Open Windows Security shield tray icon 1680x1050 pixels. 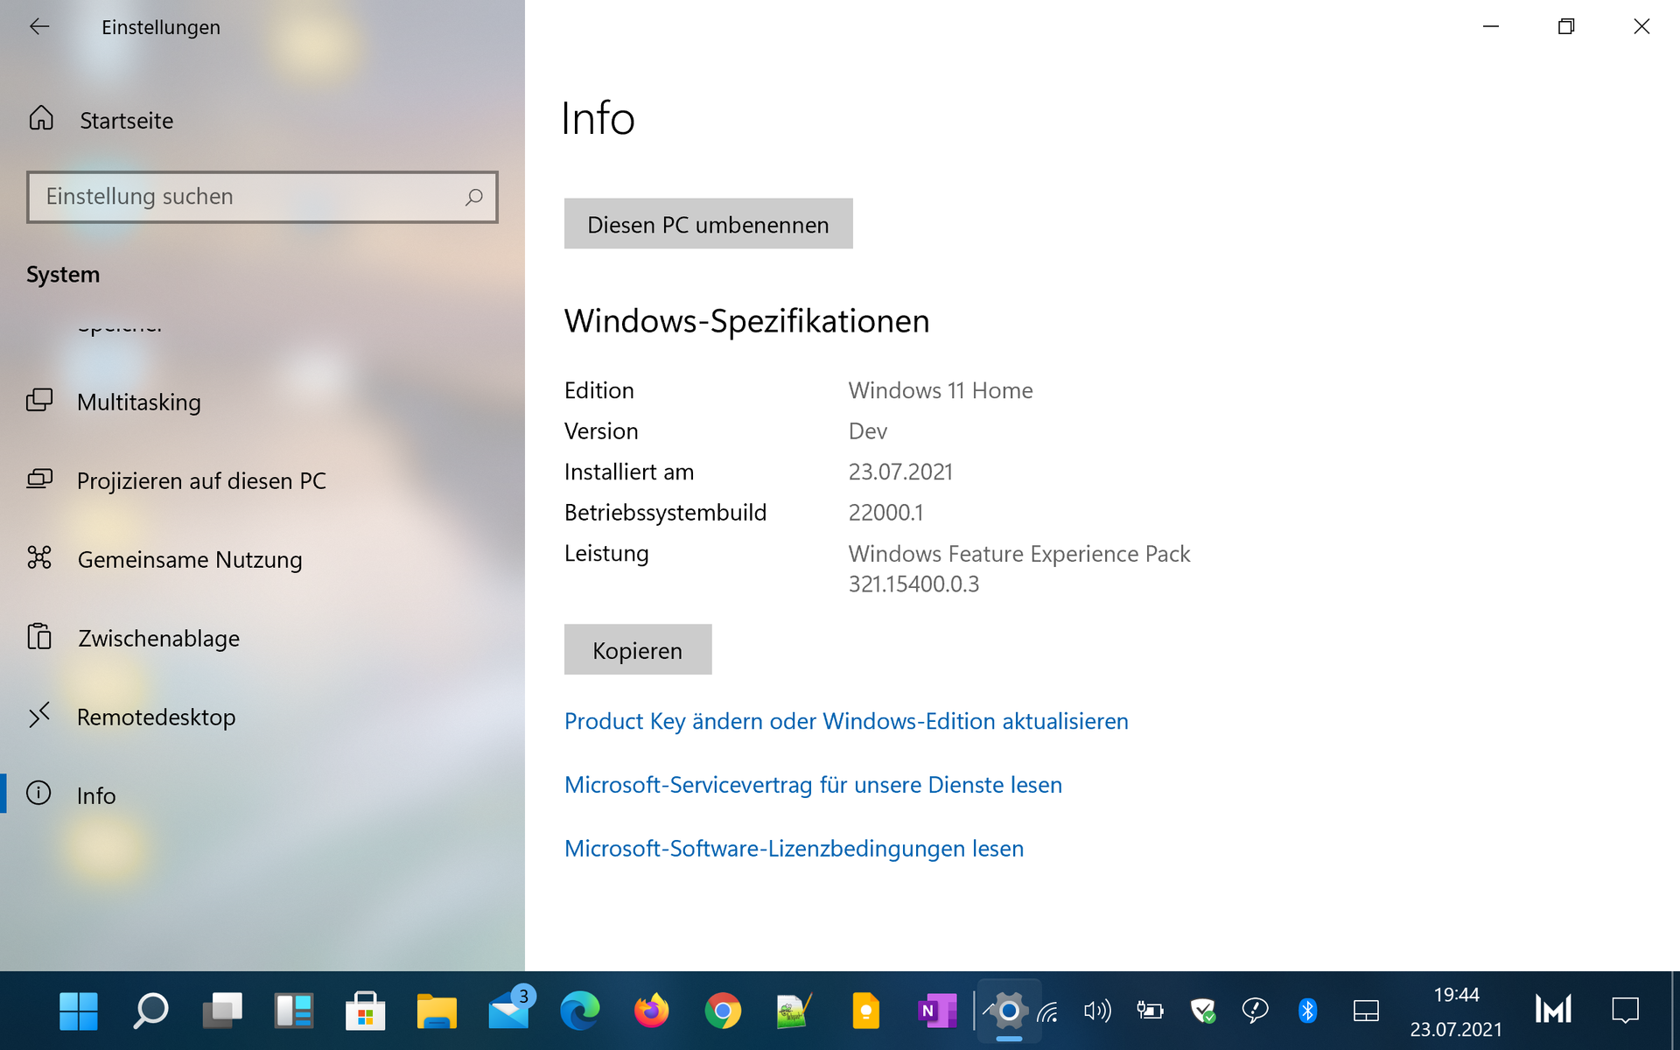1203,1012
